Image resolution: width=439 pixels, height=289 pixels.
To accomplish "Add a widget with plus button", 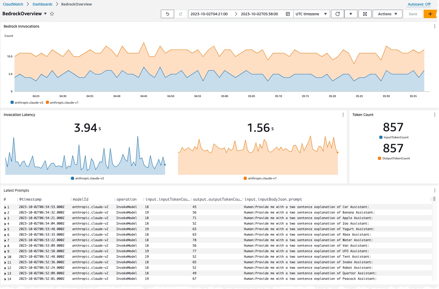I will 430,14.
